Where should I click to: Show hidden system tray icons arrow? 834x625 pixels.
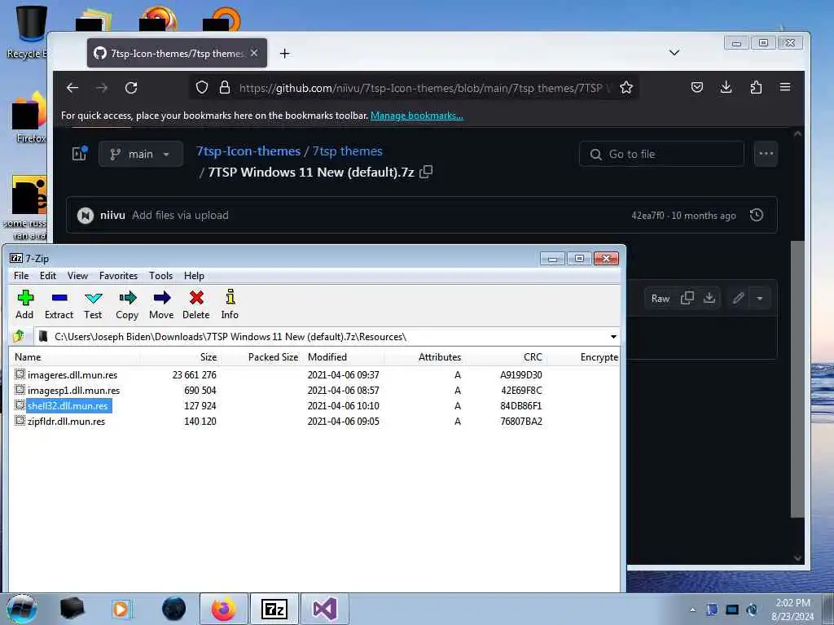tap(692, 610)
